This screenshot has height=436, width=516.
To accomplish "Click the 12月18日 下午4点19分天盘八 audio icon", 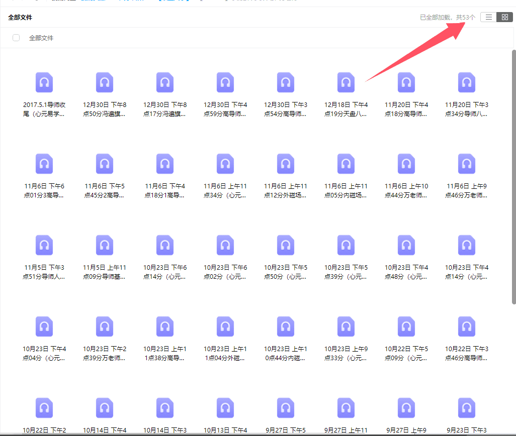I will (x=346, y=82).
